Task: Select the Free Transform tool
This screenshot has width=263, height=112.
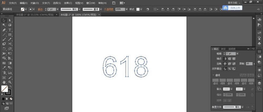Action: point(10,54)
